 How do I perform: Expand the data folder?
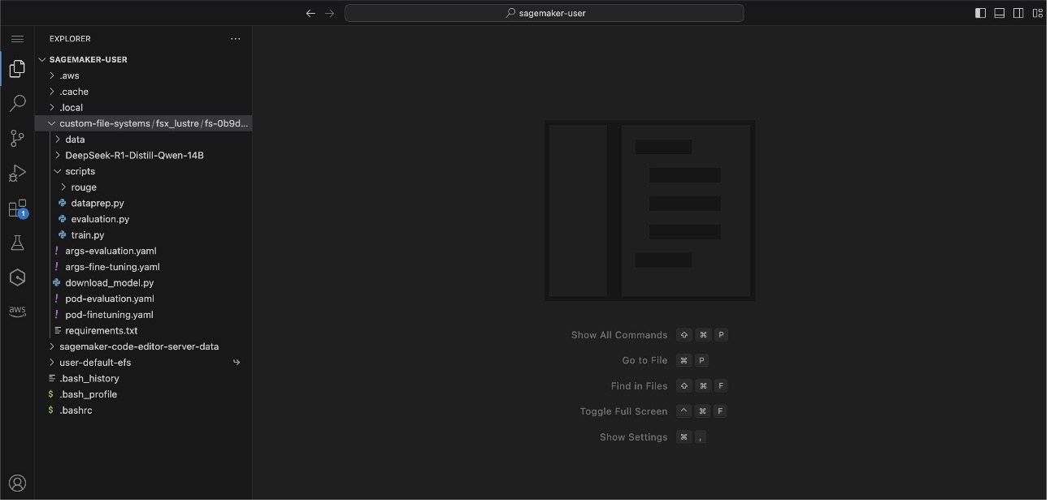[143, 140]
